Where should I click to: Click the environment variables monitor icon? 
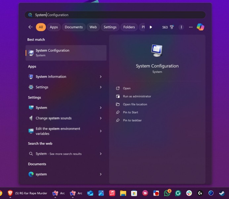31,131
